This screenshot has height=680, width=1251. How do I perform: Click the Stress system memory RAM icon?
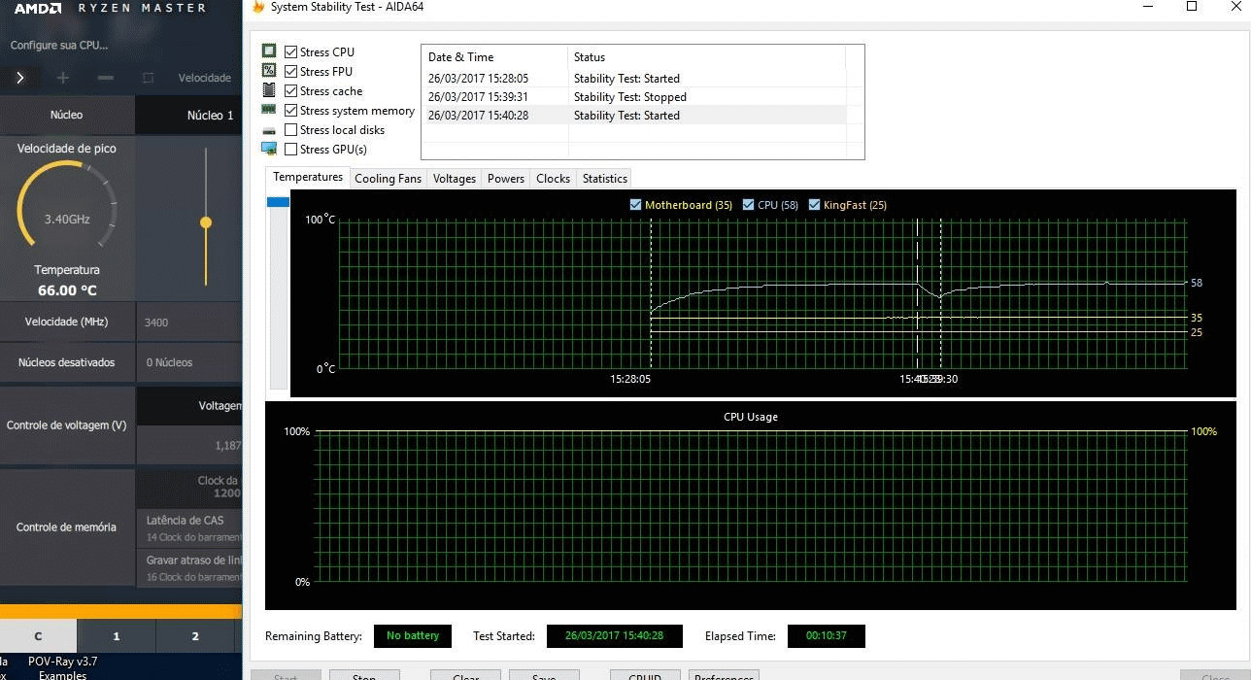point(269,110)
